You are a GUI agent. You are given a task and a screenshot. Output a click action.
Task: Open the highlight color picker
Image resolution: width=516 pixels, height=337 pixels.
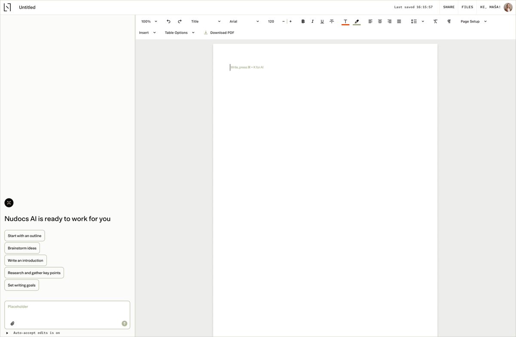pos(356,22)
